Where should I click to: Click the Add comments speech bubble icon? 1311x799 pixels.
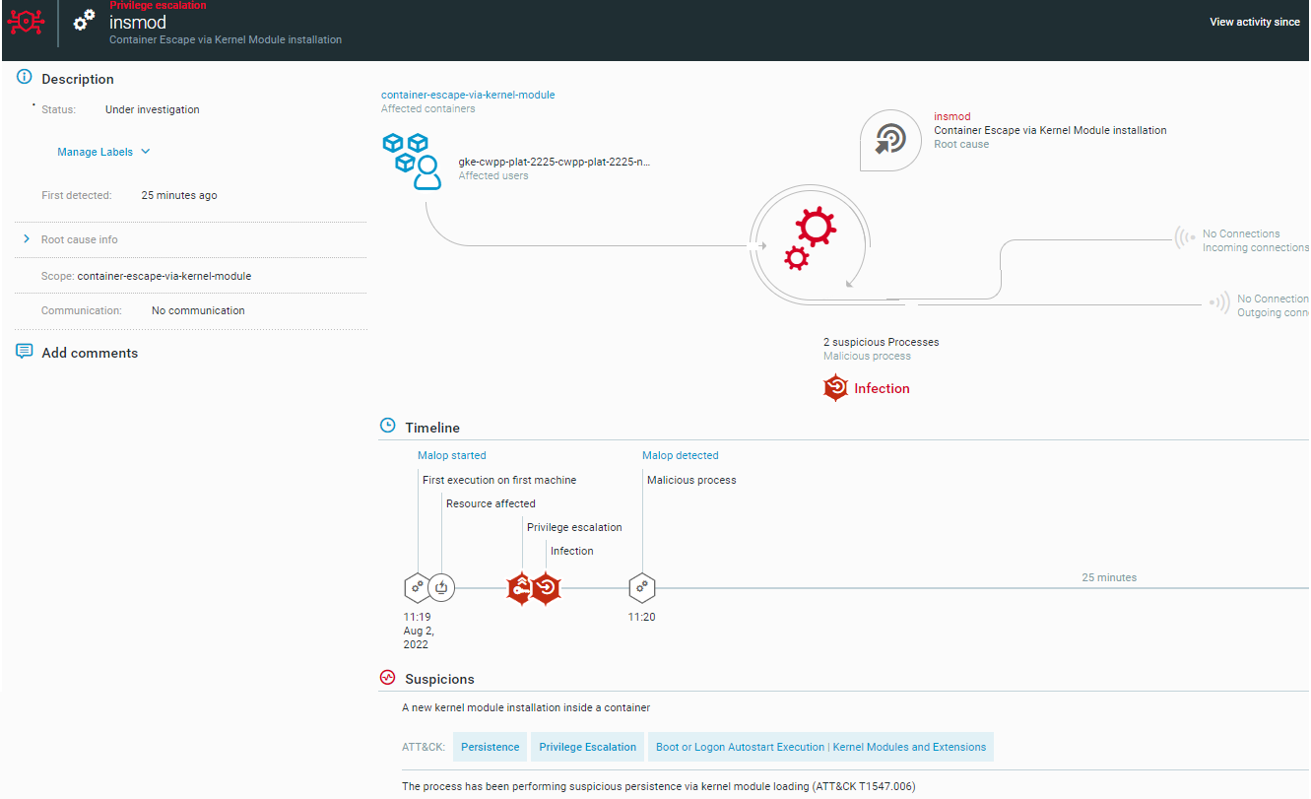(x=24, y=351)
